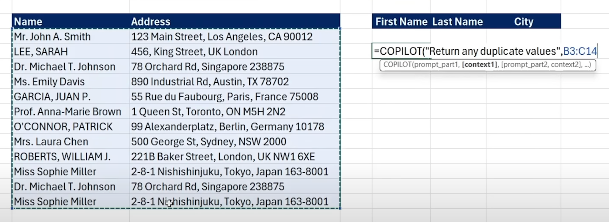Viewport: 609px width, 222px height.
Task: Select cell Ms. Emily Davis
Action: 70,82
